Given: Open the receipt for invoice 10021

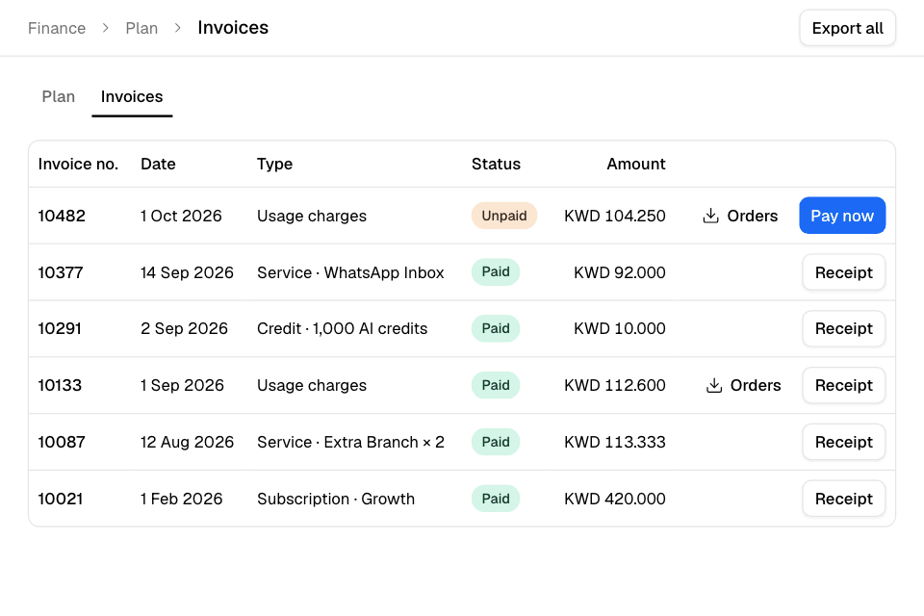Looking at the screenshot, I should [843, 499].
